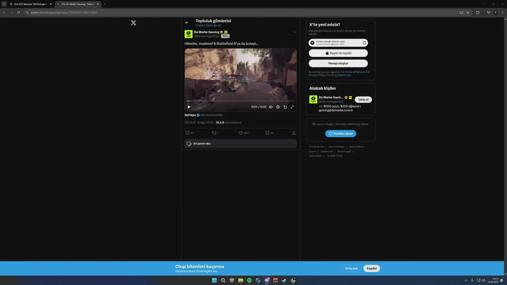Screen dimensions: 507x285
Task: Click 'Hesap oluştur' button
Action: coord(338,63)
